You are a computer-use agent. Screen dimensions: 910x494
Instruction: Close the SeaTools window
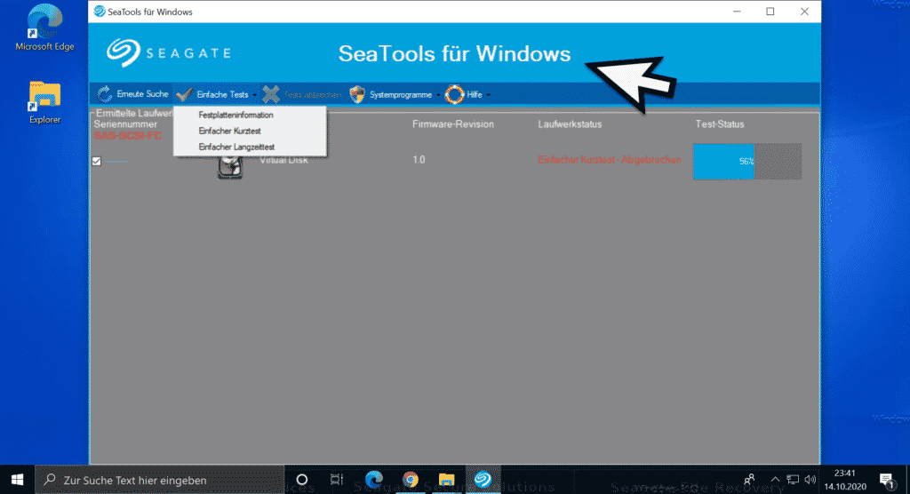(804, 12)
